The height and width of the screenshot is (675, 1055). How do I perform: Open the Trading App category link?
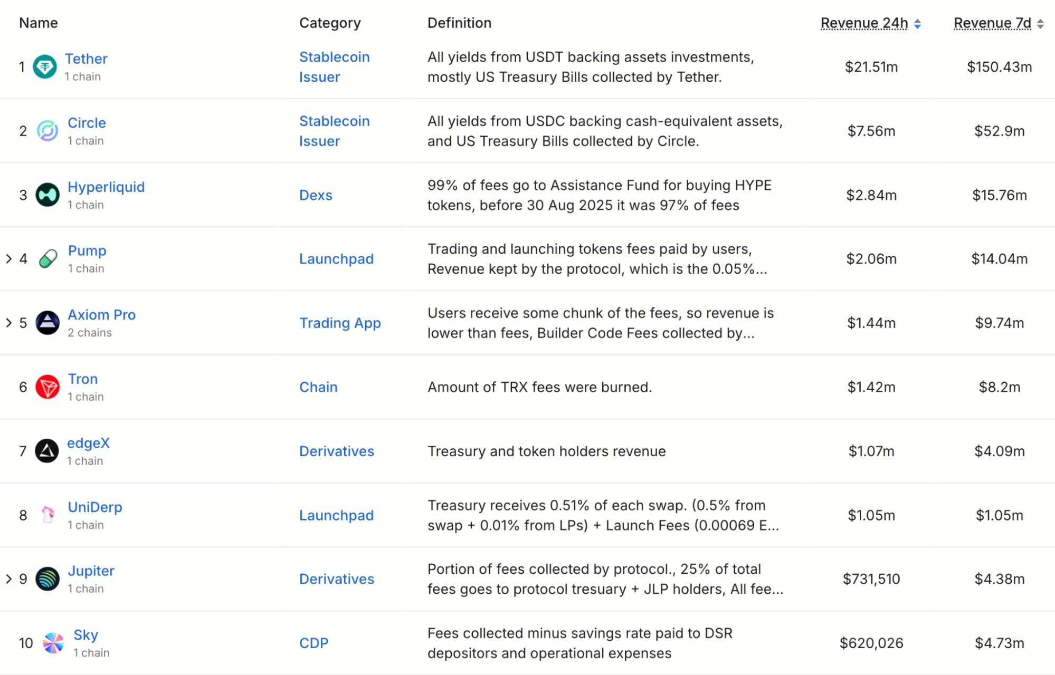pos(340,323)
